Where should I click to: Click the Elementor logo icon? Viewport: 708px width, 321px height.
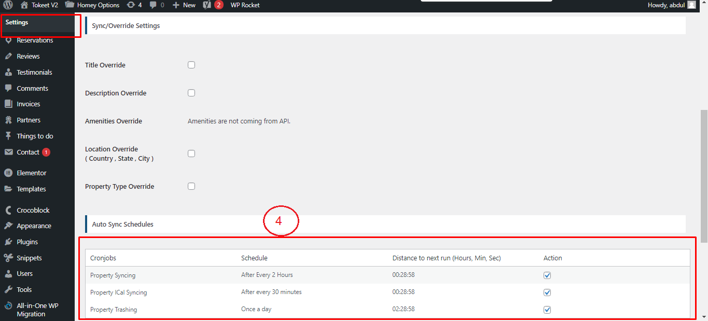pyautogui.click(x=8, y=173)
